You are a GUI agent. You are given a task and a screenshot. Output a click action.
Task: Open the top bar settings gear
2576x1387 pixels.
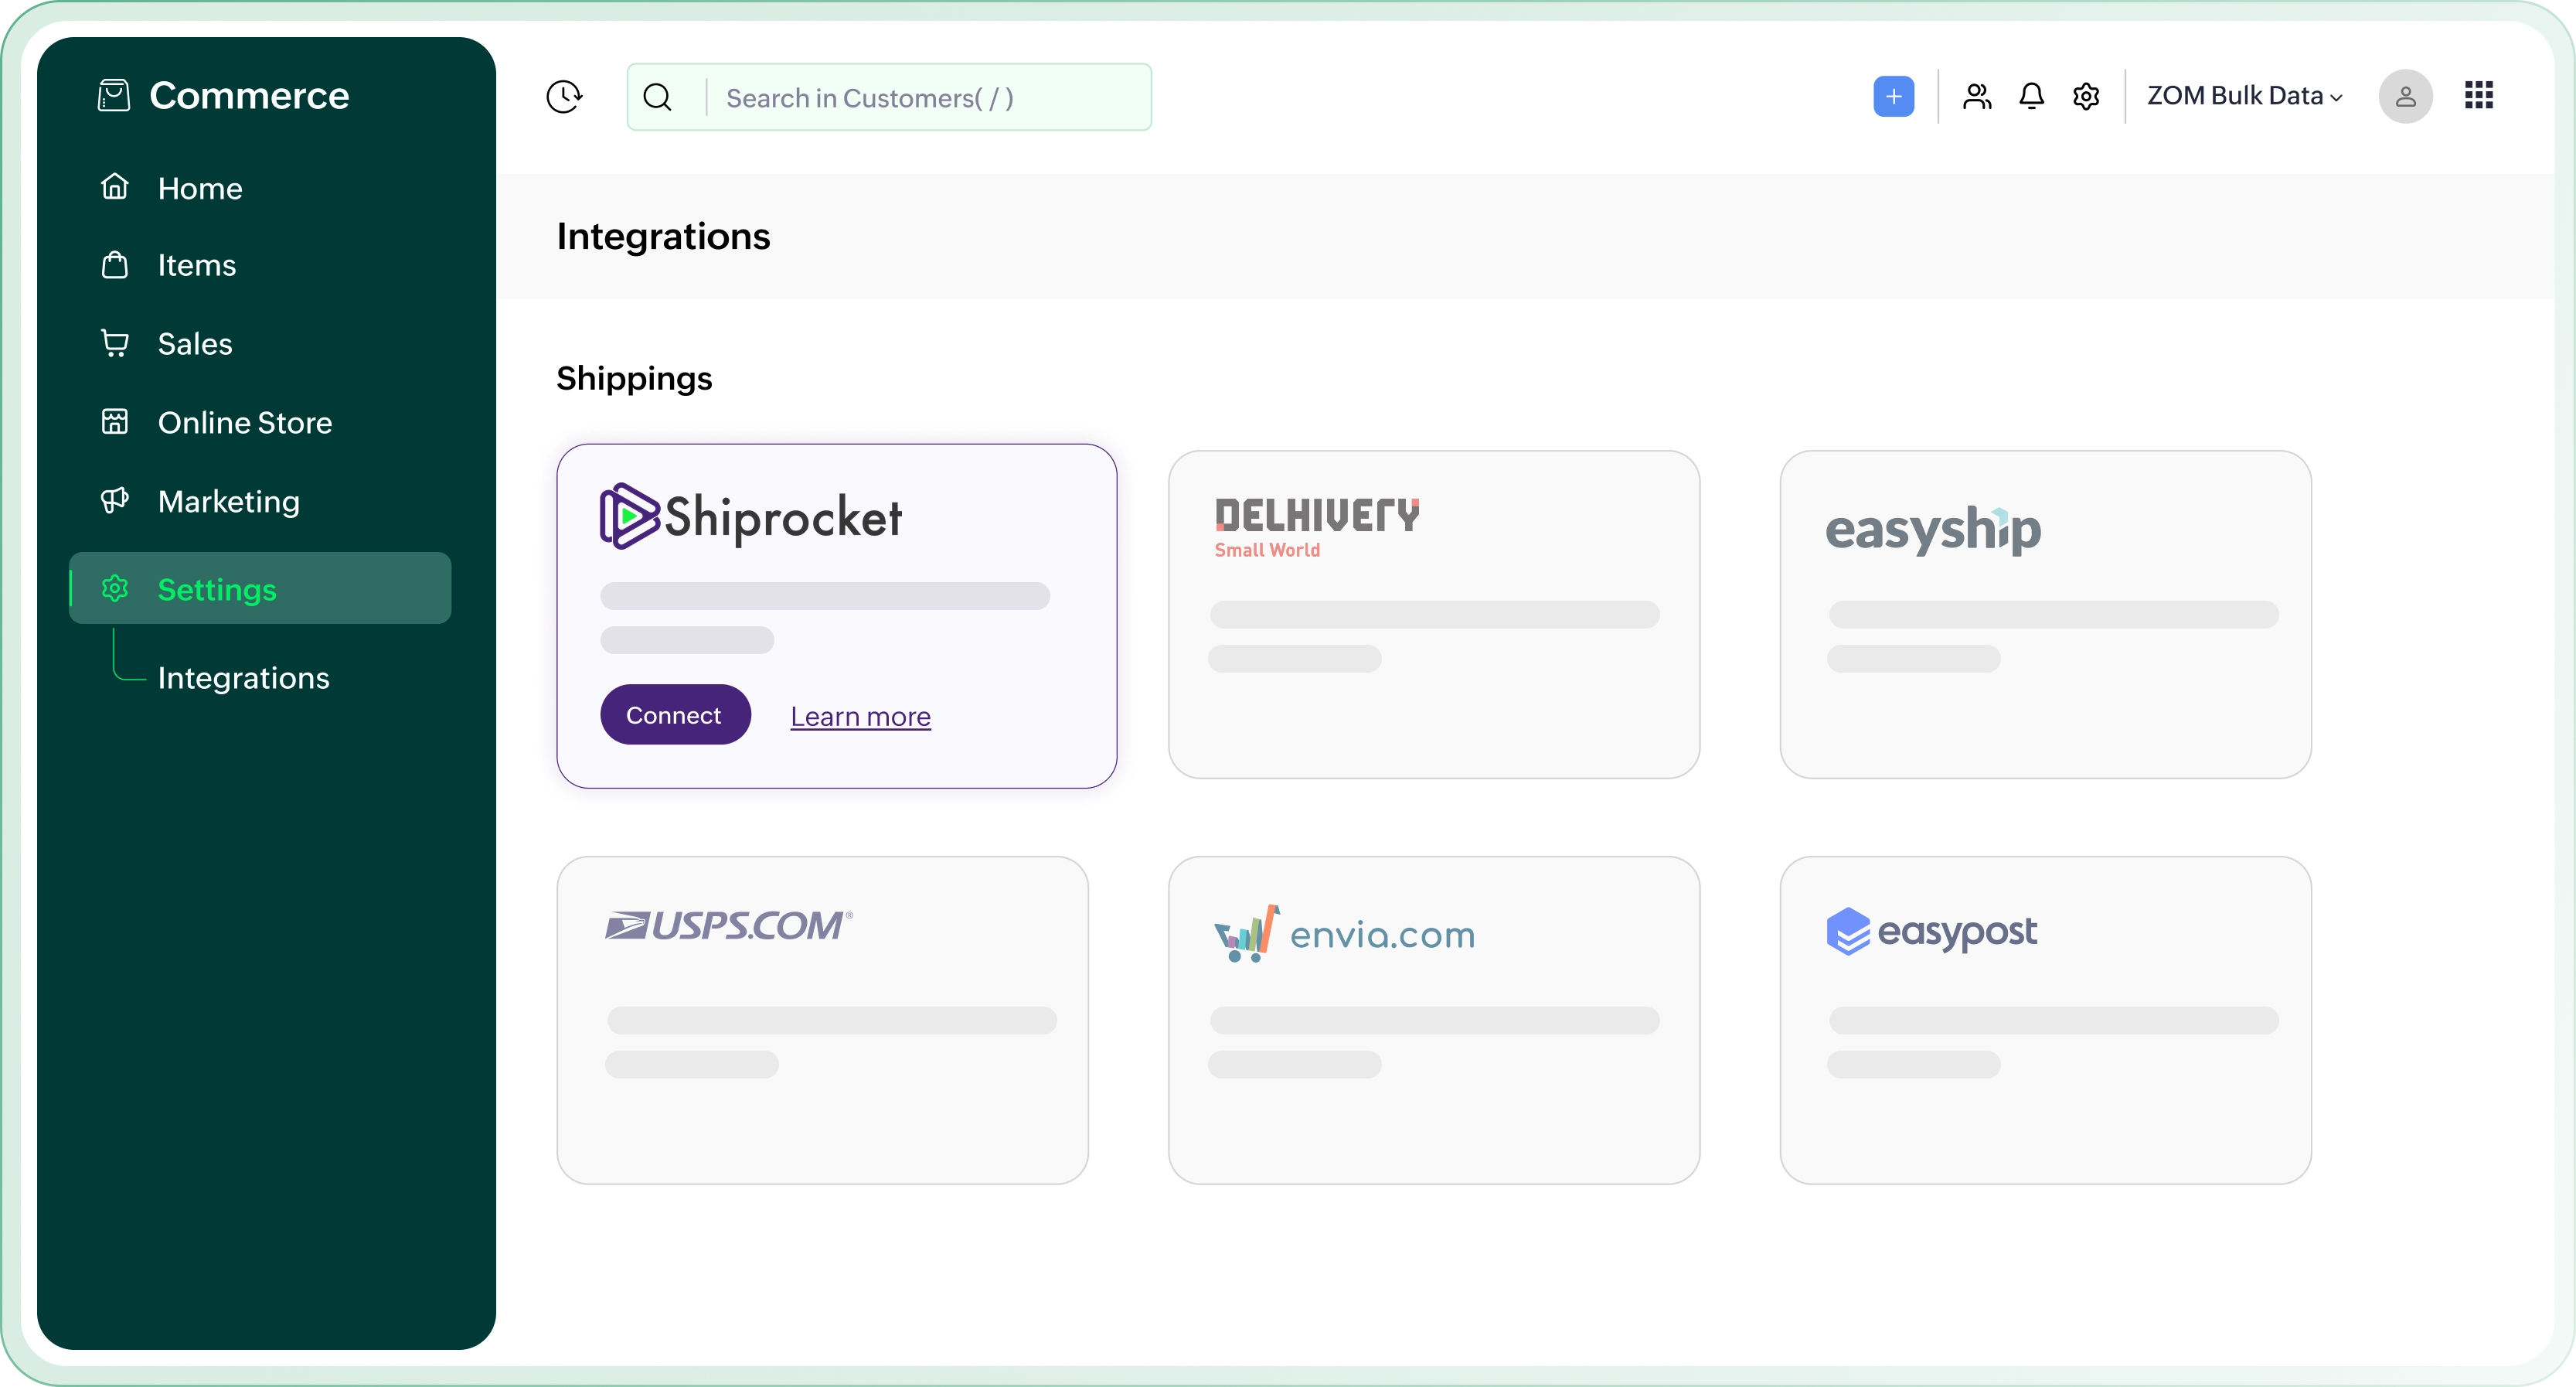2086,96
